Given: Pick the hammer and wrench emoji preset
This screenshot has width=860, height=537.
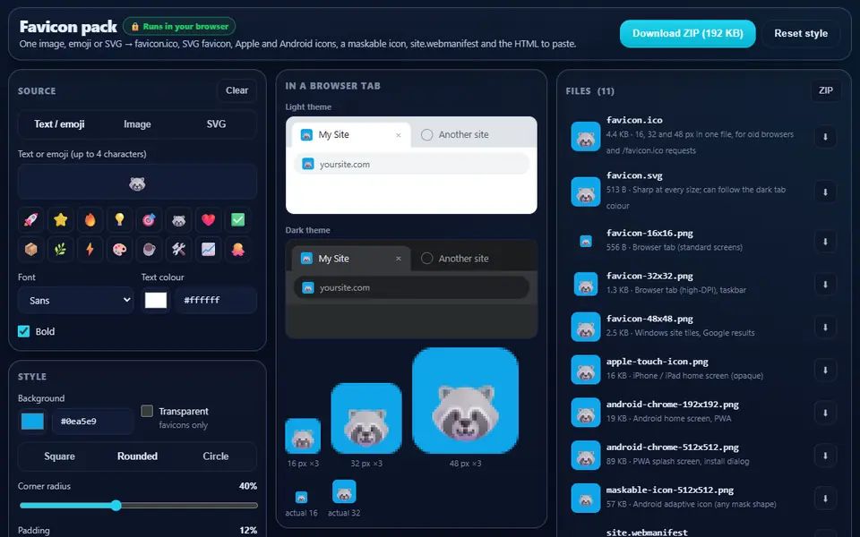Looking at the screenshot, I should point(179,250).
